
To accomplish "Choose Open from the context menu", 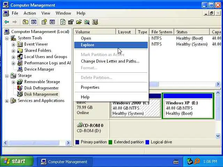I will (111, 38).
